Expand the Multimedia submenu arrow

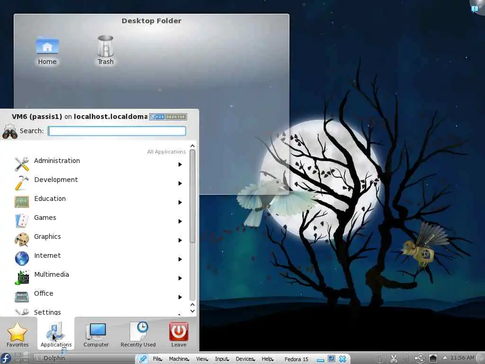(x=180, y=278)
